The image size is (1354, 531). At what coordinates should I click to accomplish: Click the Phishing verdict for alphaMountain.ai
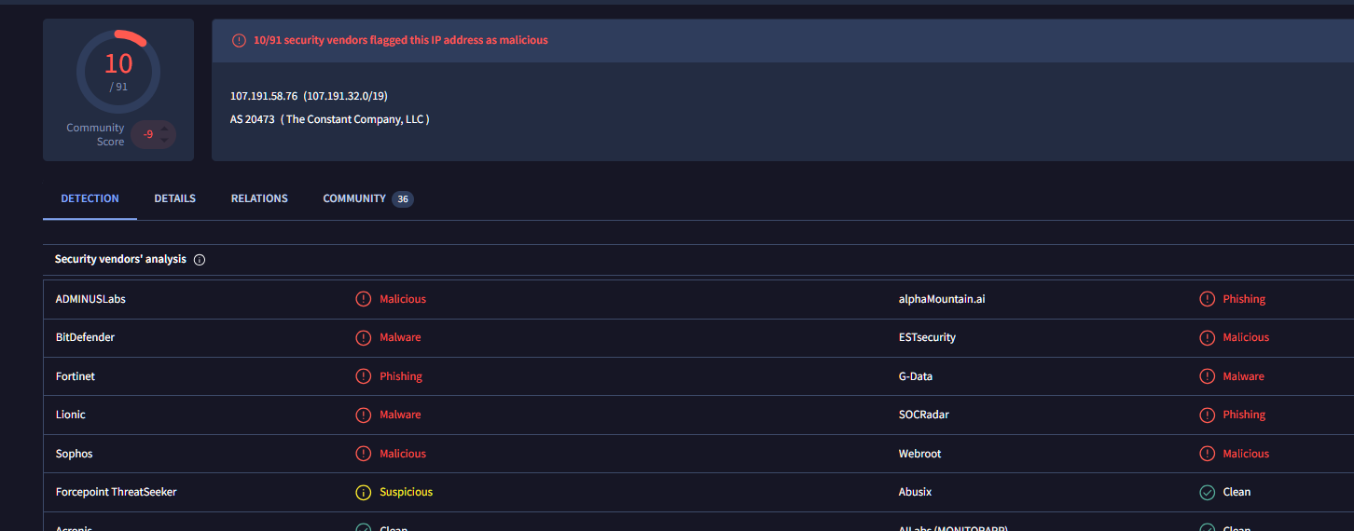(x=1244, y=299)
